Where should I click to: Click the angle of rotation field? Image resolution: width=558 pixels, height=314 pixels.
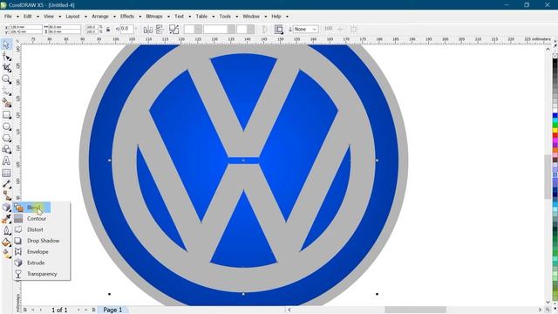(x=127, y=29)
